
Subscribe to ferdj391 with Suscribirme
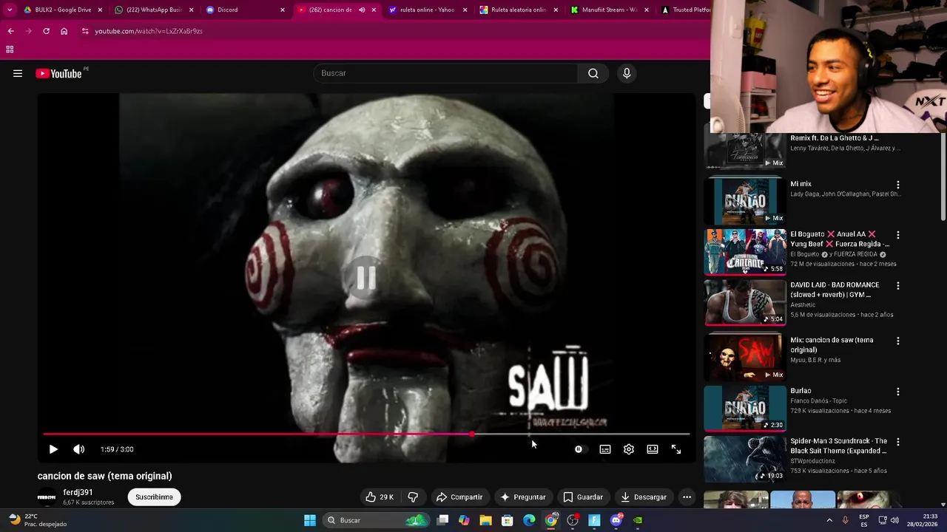pos(154,497)
